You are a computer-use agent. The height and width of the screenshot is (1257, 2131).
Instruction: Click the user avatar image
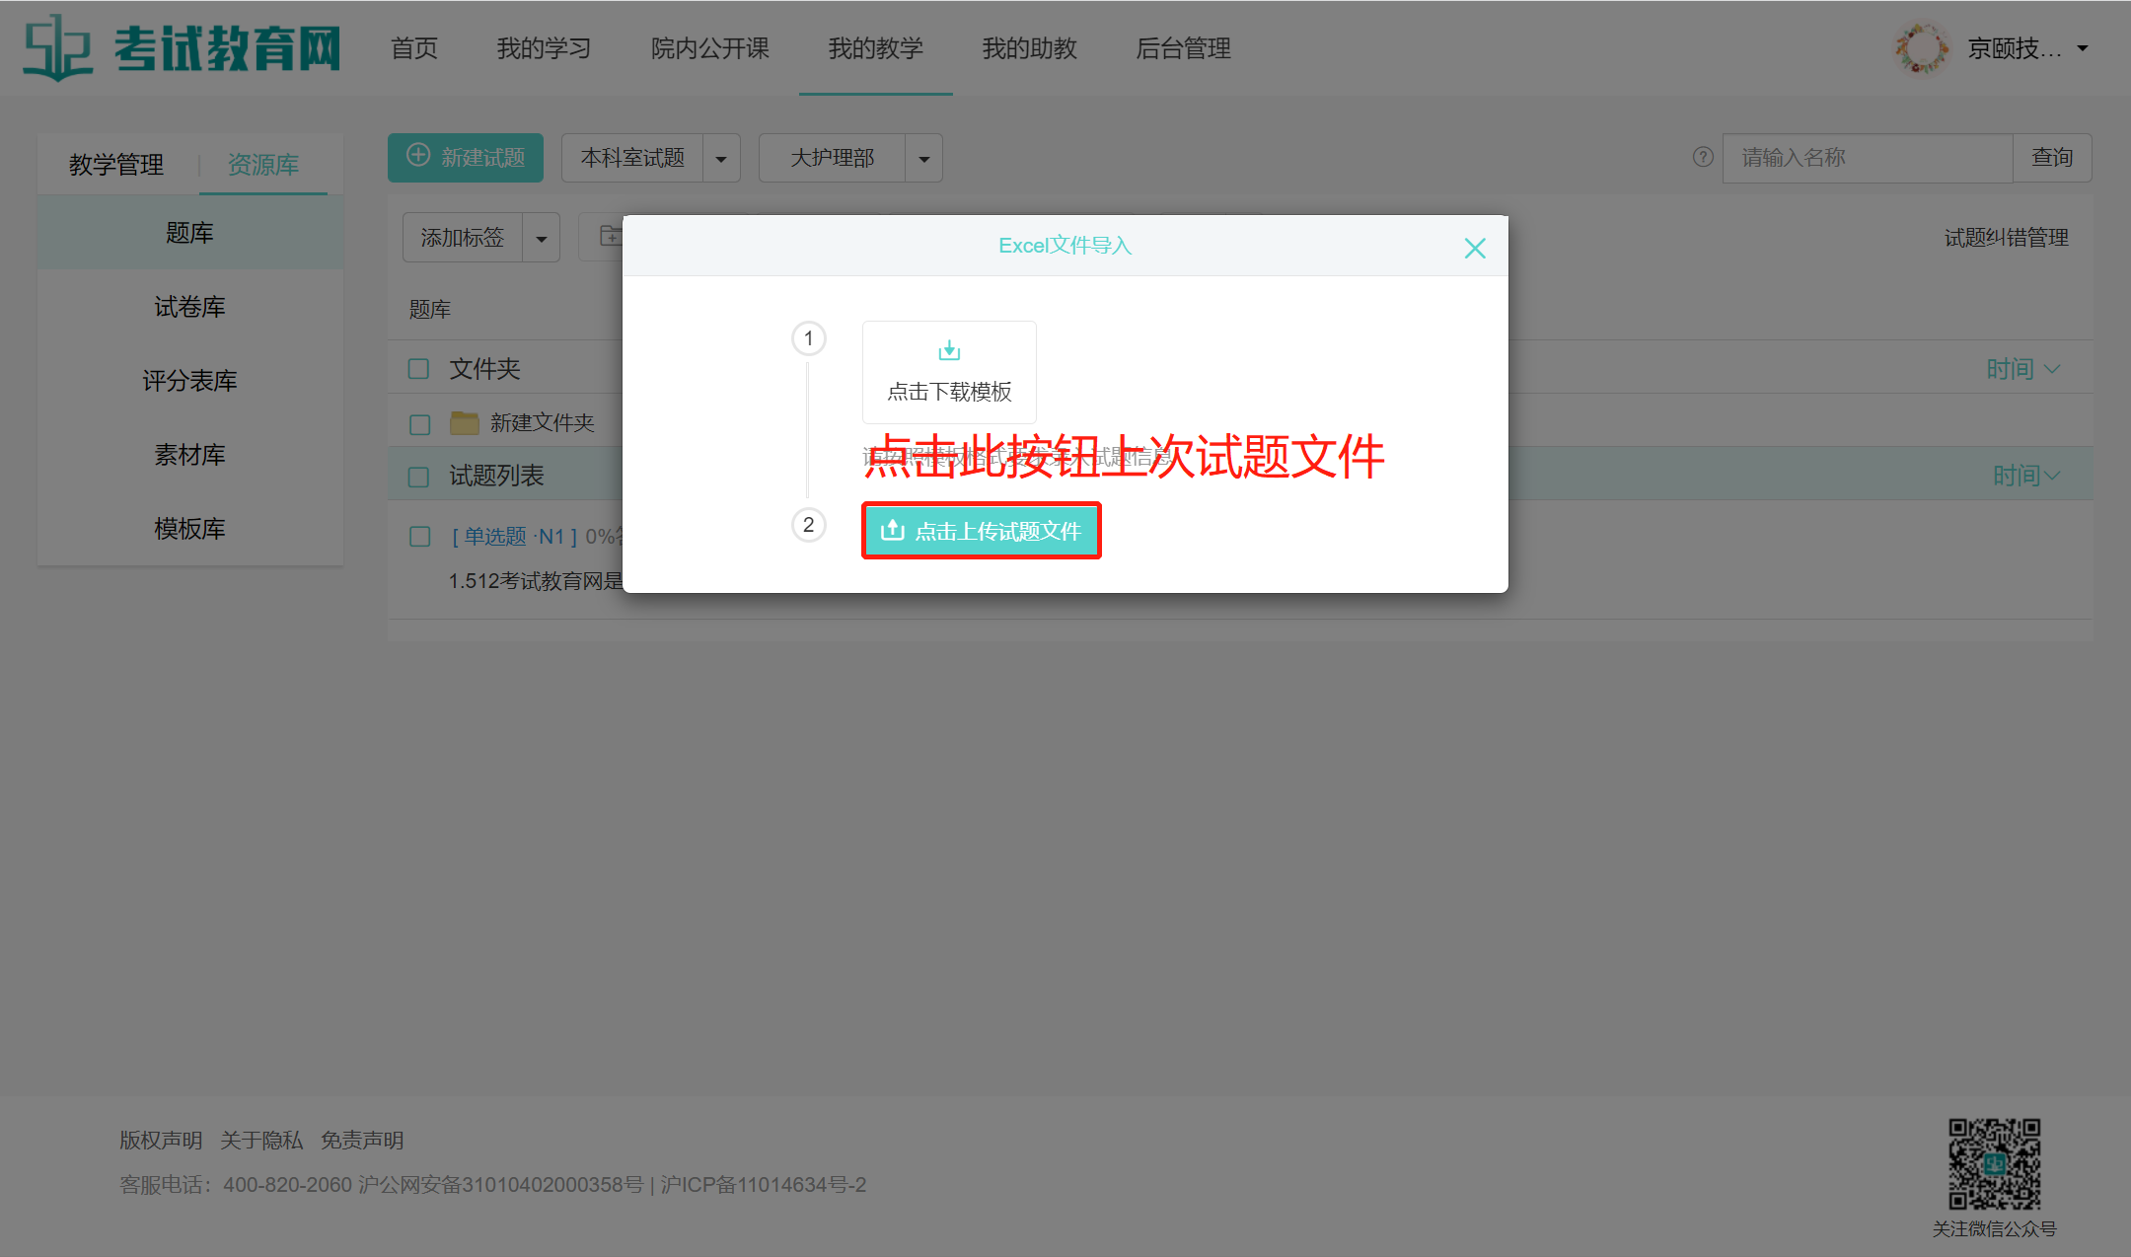(1920, 48)
